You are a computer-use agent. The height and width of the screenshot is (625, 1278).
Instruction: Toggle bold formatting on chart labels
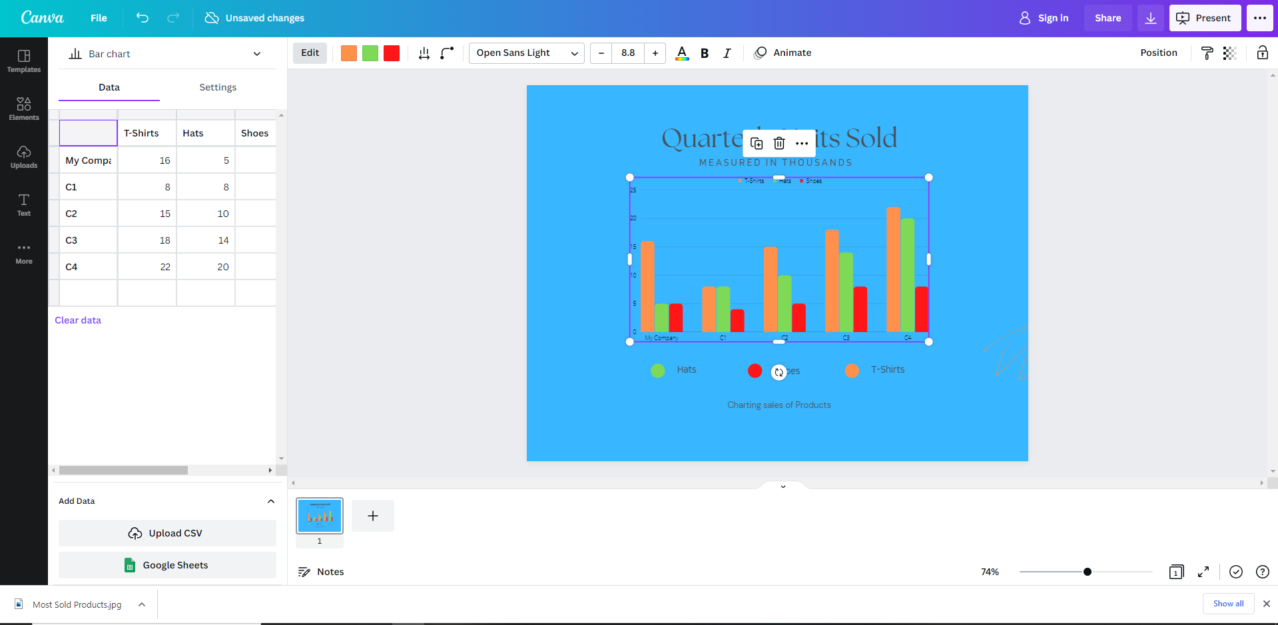point(704,53)
